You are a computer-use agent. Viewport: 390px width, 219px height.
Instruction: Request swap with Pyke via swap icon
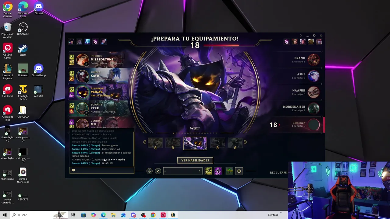(86, 113)
